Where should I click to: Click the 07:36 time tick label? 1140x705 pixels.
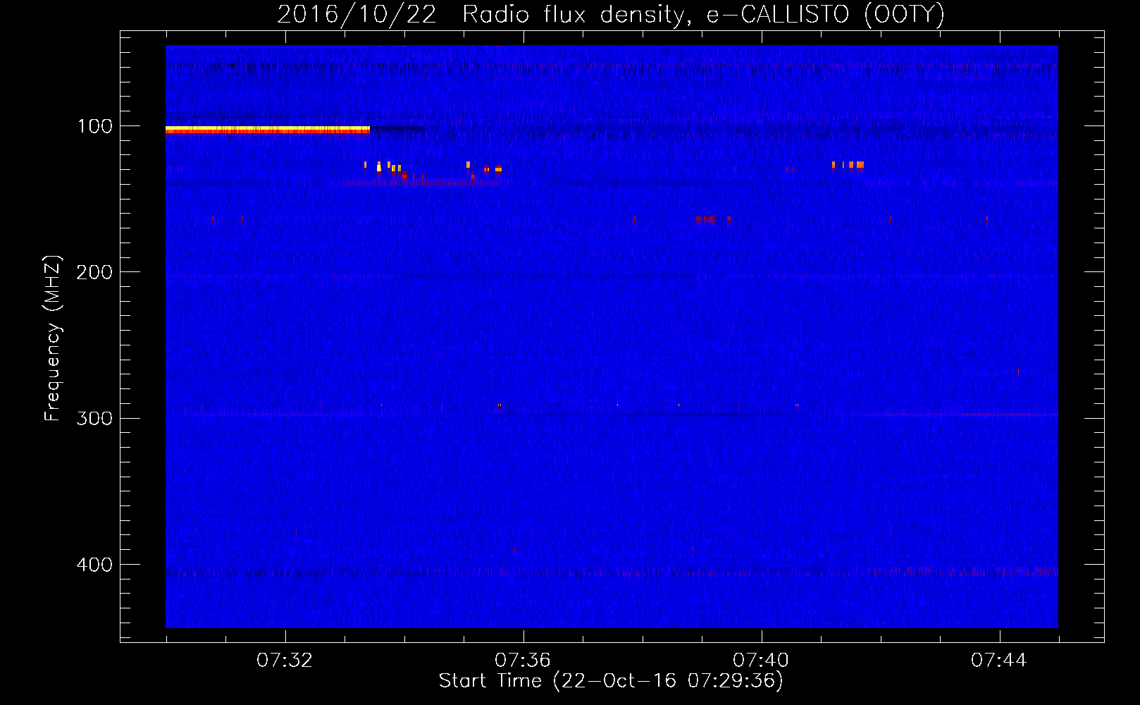tap(523, 661)
